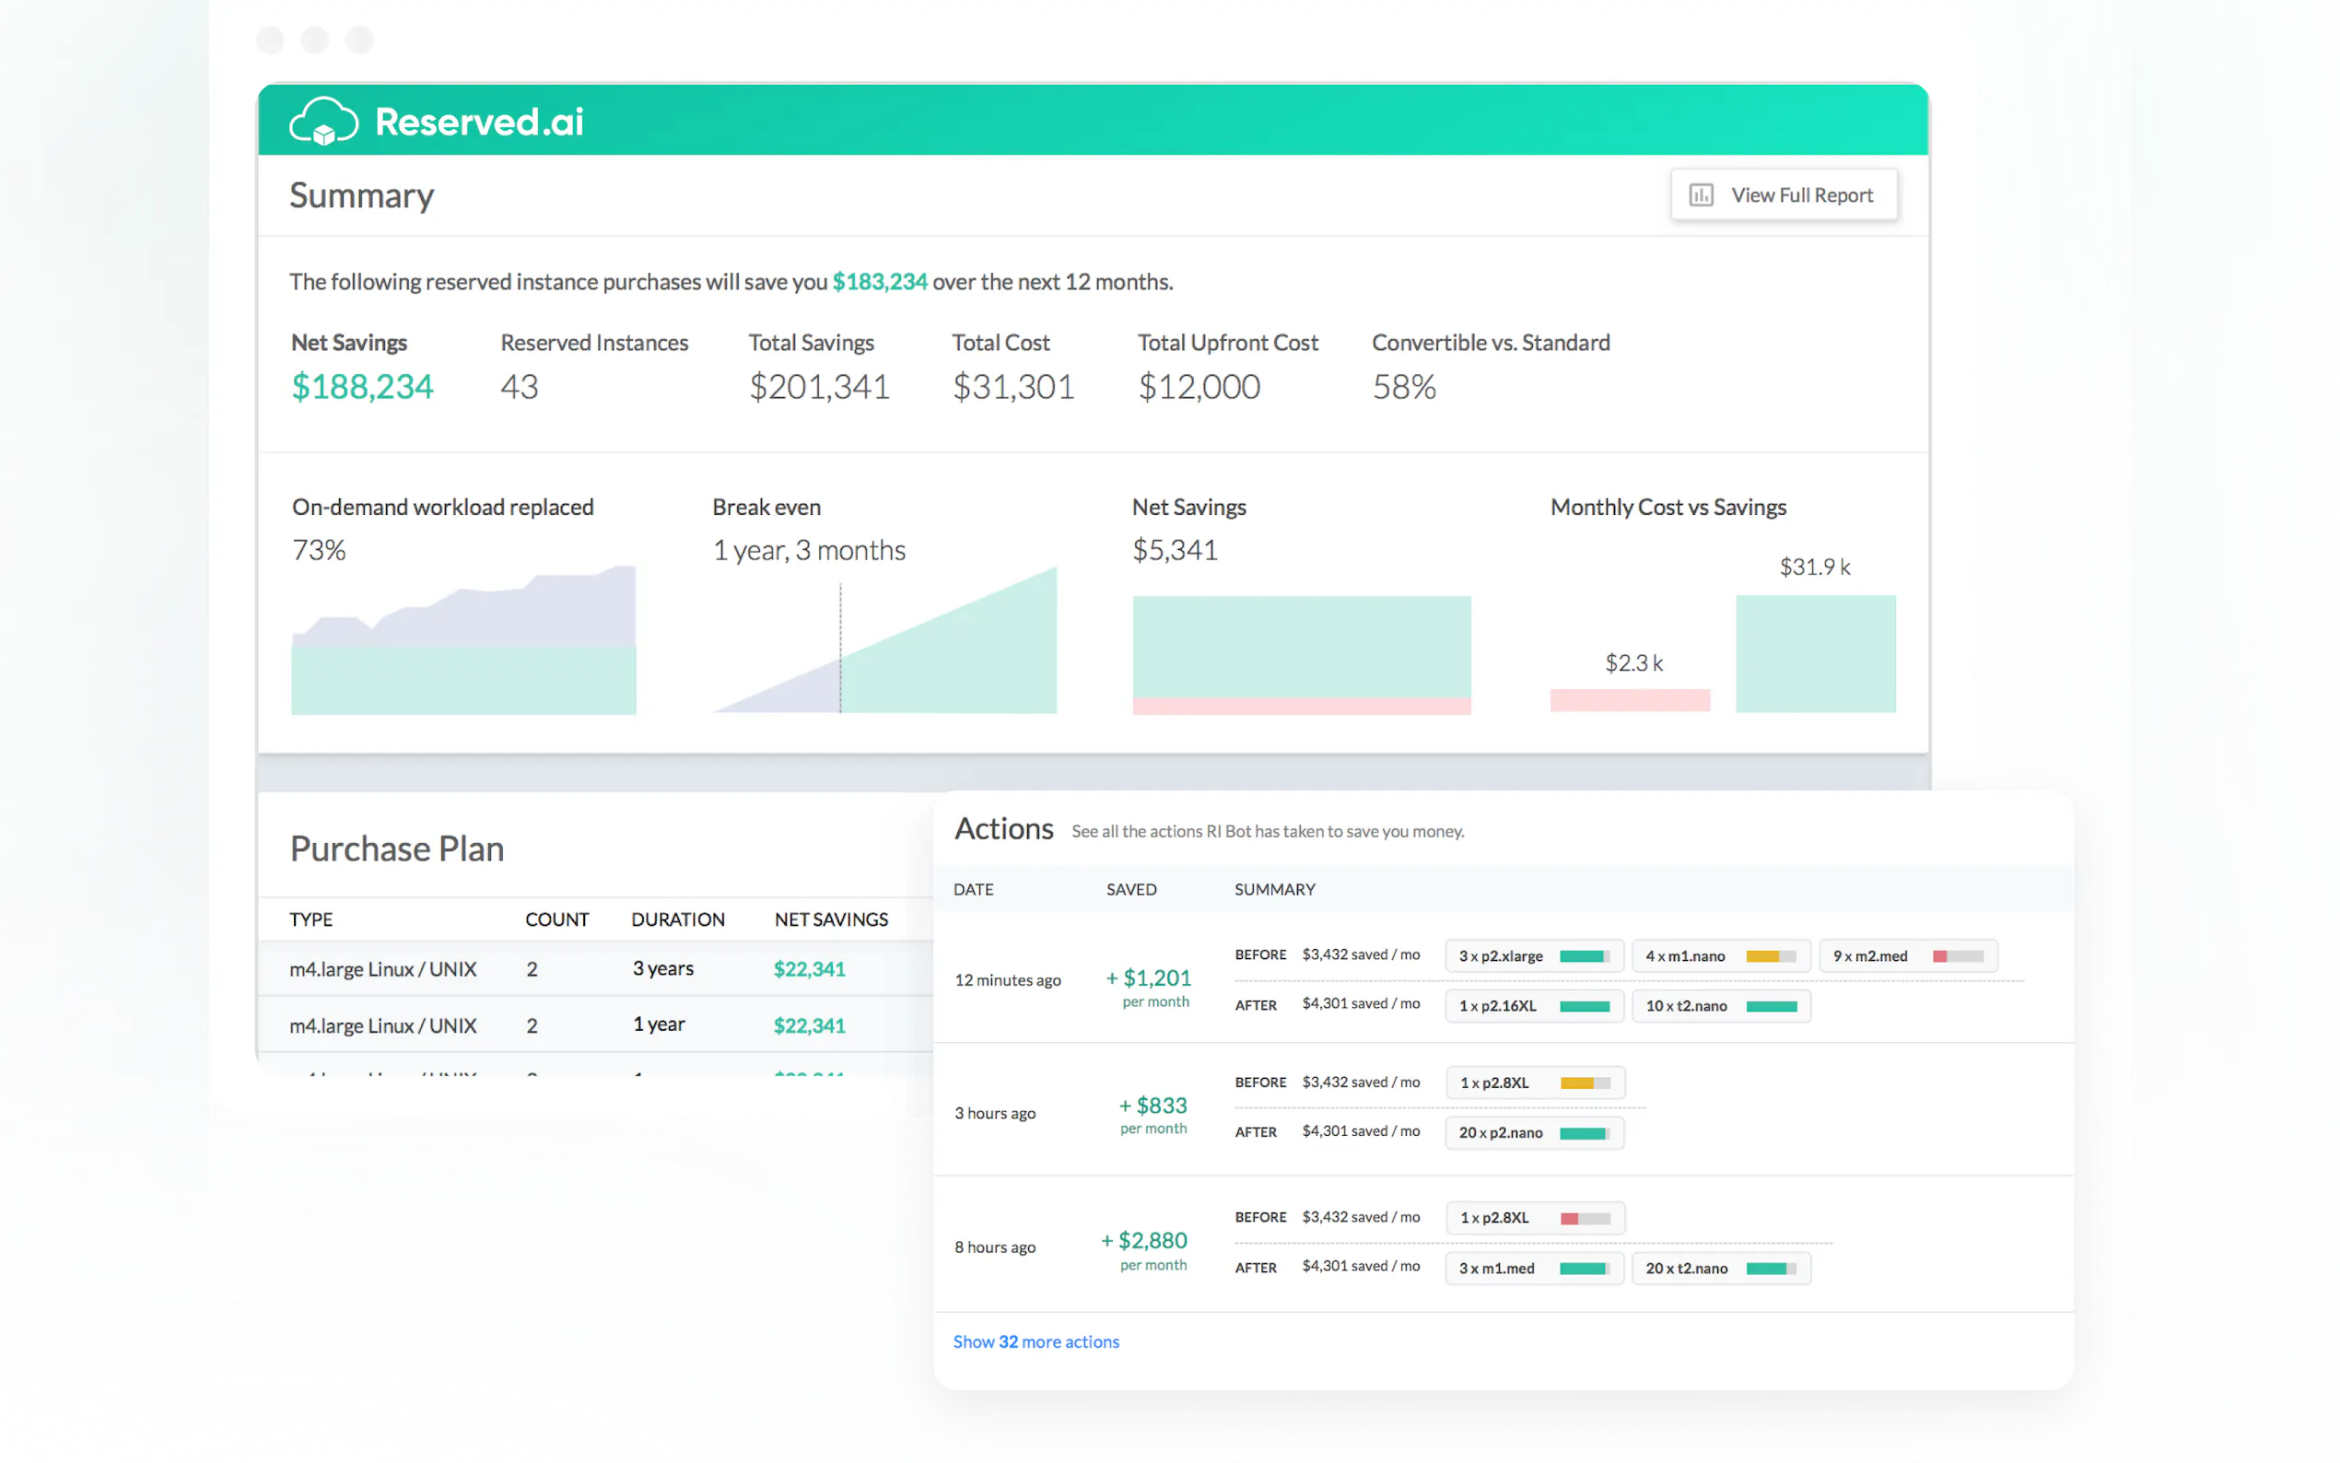This screenshot has height=1463, width=2340.
Task: Click the 1 year, 3 months break even value
Action: click(x=809, y=550)
